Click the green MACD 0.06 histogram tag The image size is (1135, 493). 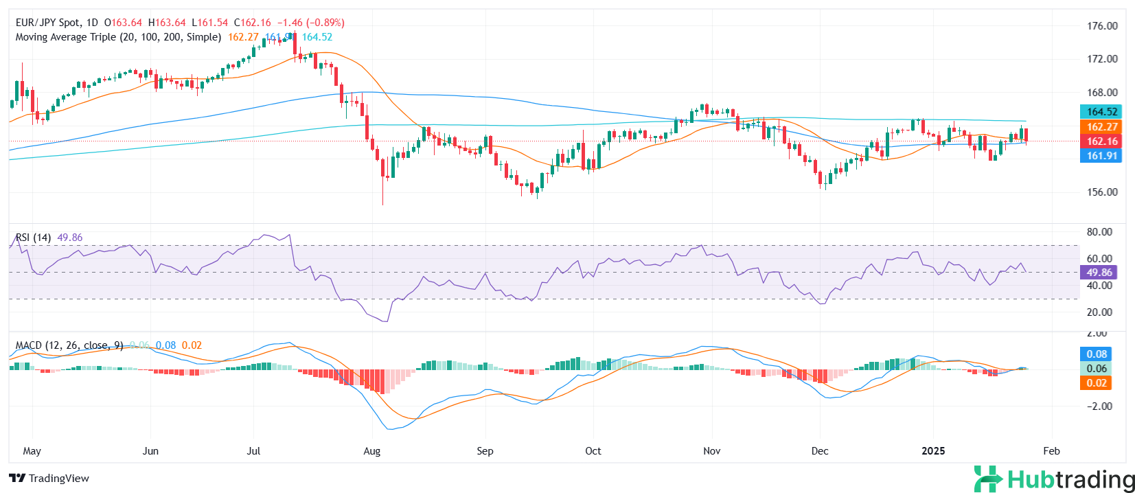pyautogui.click(x=1096, y=369)
